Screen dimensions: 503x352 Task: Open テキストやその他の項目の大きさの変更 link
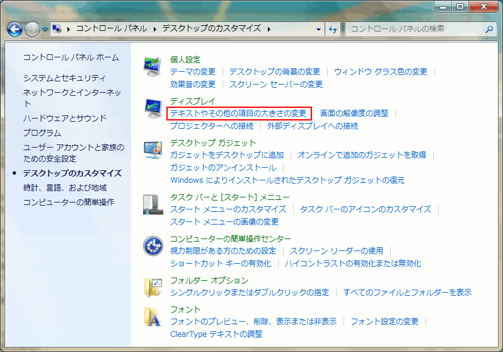point(239,114)
